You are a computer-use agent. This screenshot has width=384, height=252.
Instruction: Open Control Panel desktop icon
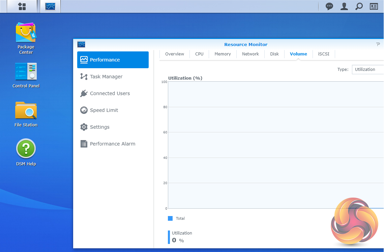tap(26, 76)
